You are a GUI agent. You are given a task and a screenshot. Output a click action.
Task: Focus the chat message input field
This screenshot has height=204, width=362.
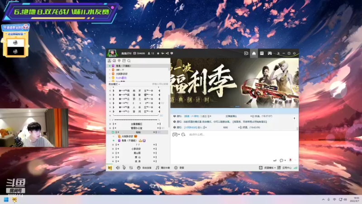234,146
